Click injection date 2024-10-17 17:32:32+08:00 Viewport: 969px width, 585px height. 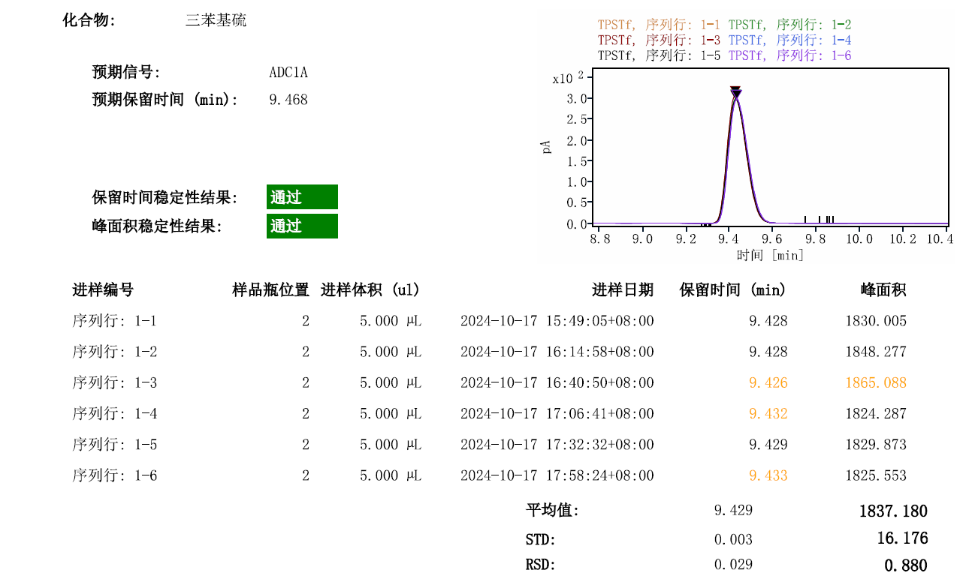557,445
